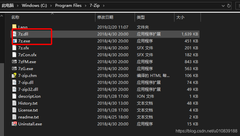Click the navigation pane scroll-up arrow

[x=2, y=16]
